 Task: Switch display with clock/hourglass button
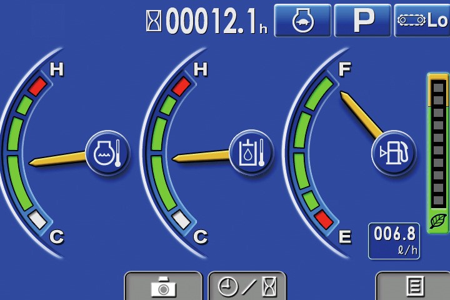coord(247,287)
